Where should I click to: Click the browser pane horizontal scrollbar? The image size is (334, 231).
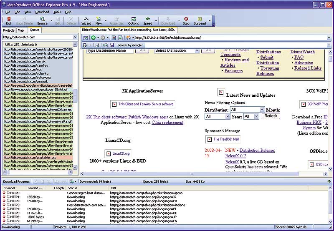pos(192,174)
